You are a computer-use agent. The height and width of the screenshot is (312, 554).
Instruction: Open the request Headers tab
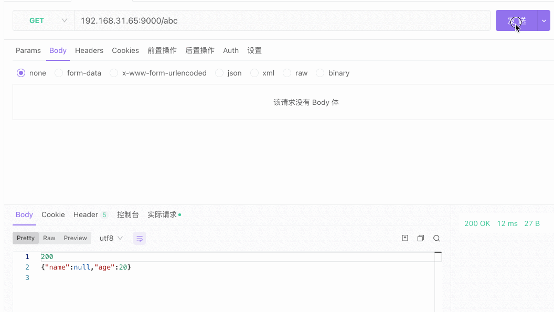[x=89, y=51]
